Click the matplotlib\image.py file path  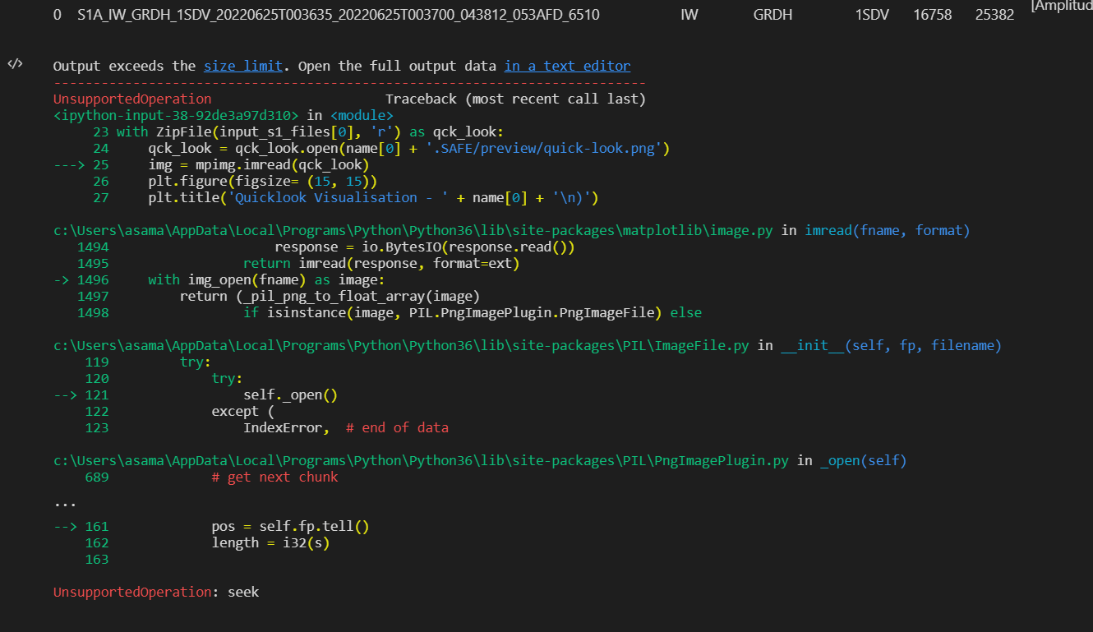coord(413,230)
